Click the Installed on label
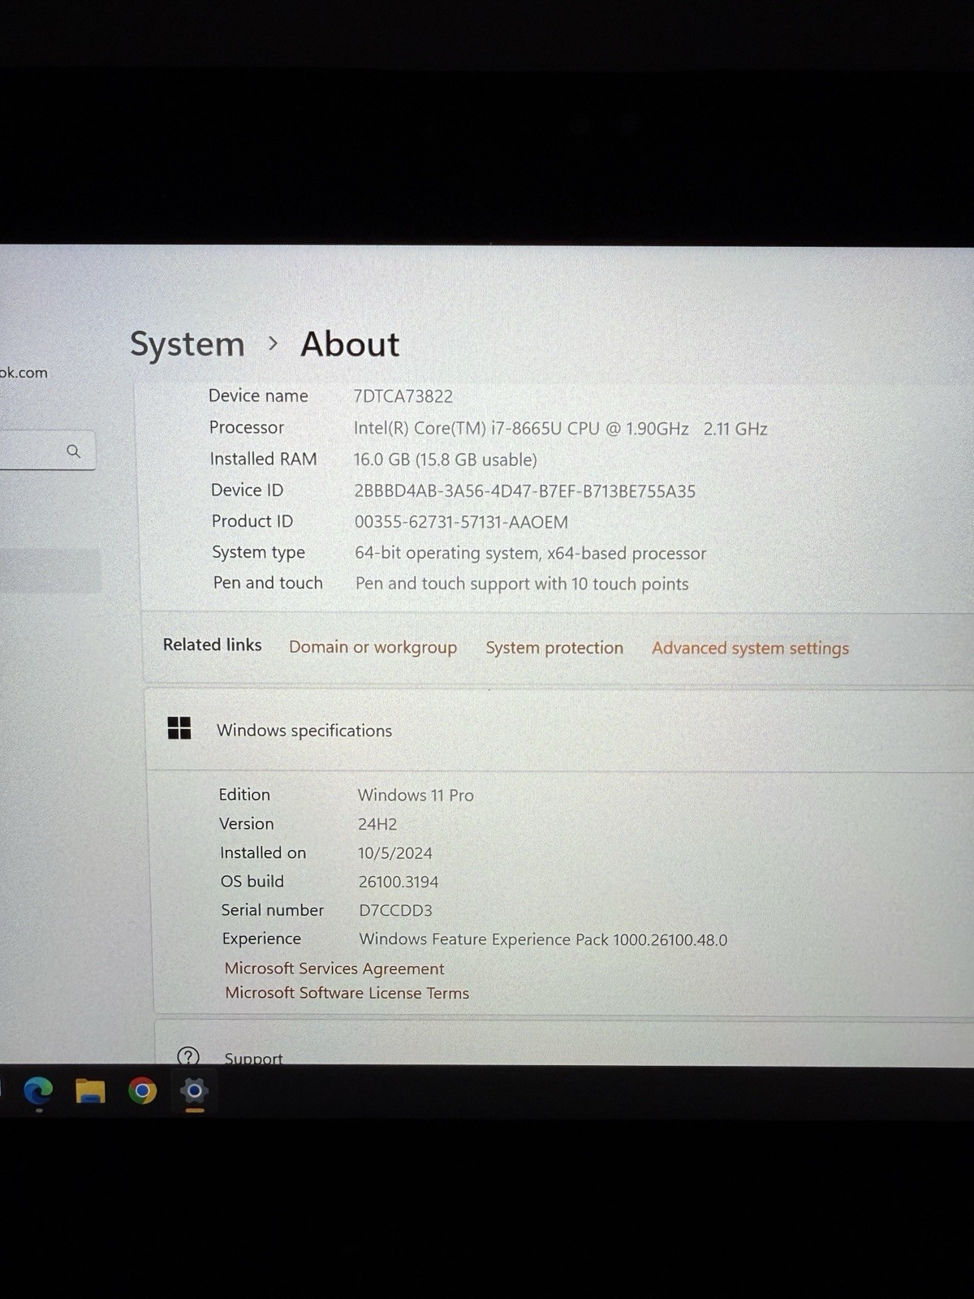Image resolution: width=974 pixels, height=1299 pixels. click(263, 852)
